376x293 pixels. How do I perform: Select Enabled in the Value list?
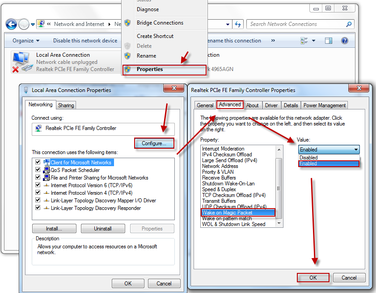point(329,163)
